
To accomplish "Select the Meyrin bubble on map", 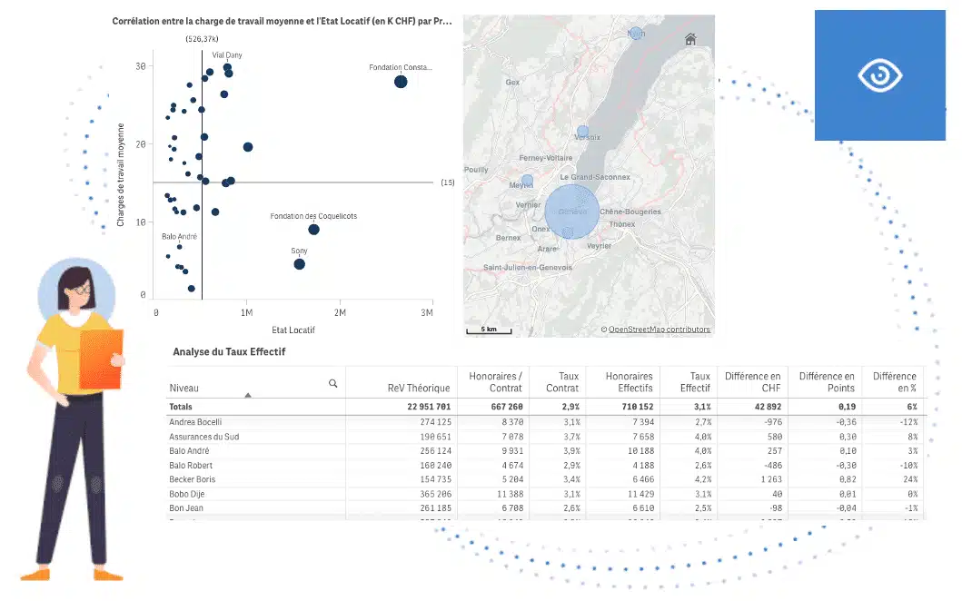I will click(x=527, y=181).
